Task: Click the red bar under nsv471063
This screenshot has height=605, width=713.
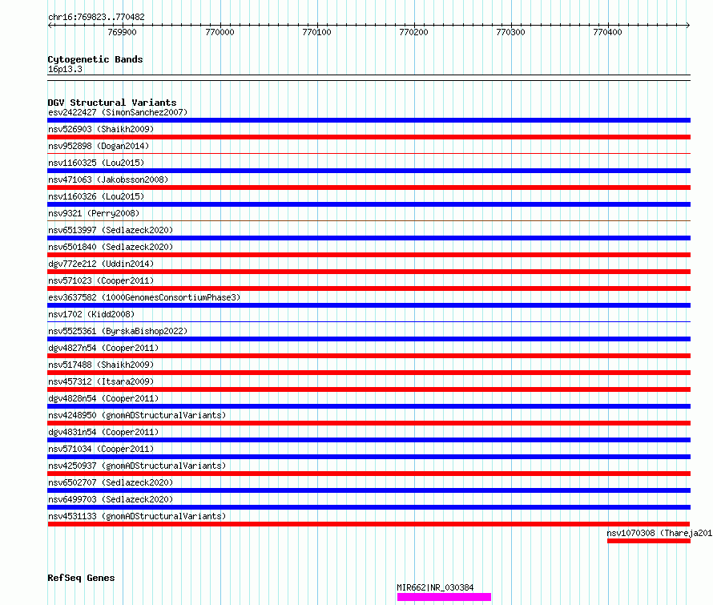Action: [x=369, y=188]
